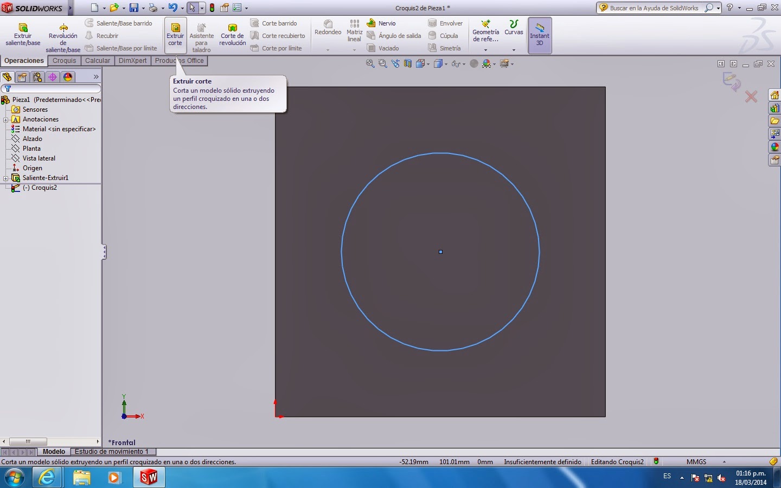Click the Zoom encuadre icon

tap(382, 63)
